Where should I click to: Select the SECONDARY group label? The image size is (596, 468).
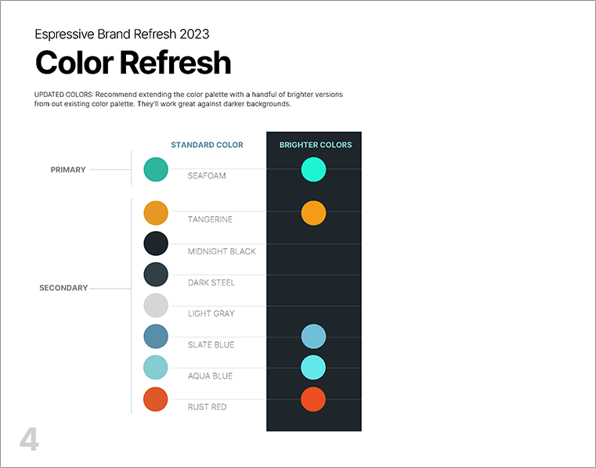point(63,288)
